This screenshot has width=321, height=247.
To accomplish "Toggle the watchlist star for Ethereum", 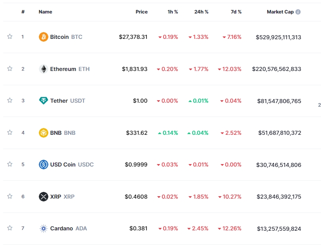I will [x=10, y=69].
